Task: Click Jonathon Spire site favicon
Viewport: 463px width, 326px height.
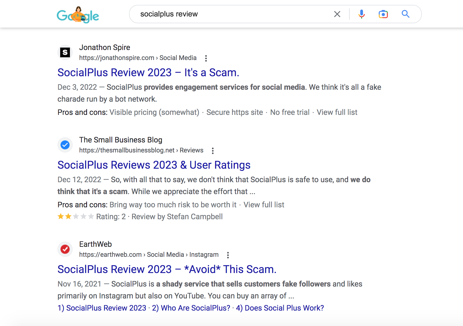Action: pyautogui.click(x=65, y=52)
